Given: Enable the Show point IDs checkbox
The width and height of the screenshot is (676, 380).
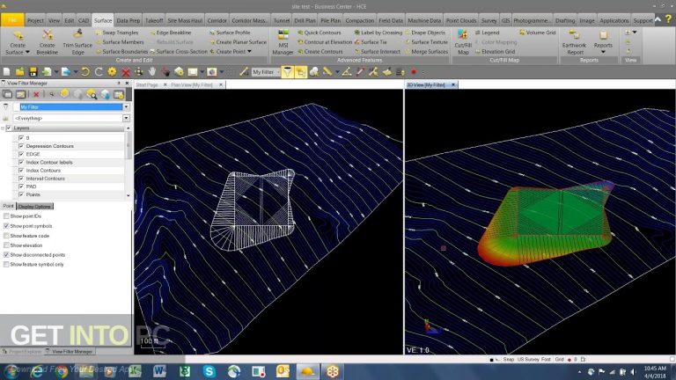Looking at the screenshot, I should 7,216.
